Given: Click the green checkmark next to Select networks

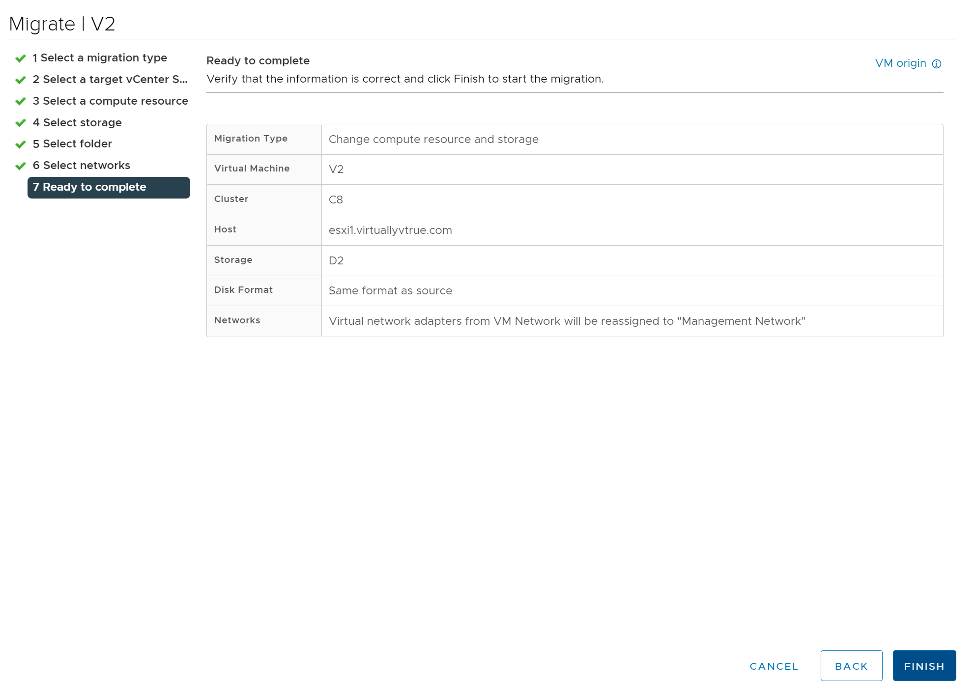Looking at the screenshot, I should tap(20, 166).
